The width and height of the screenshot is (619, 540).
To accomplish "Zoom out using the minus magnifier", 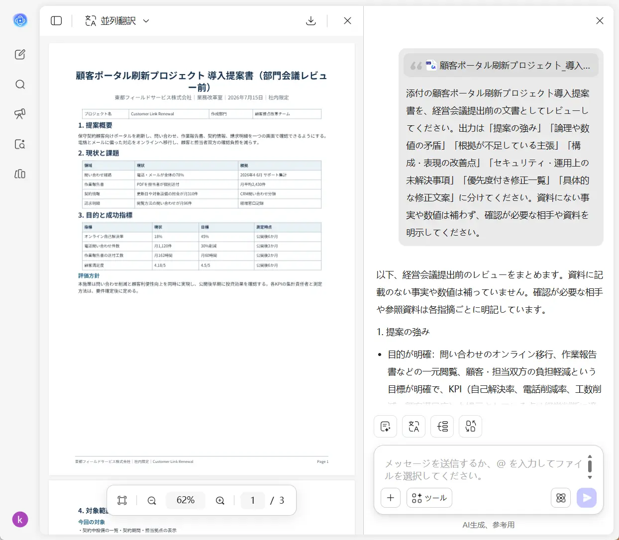I will 152,500.
